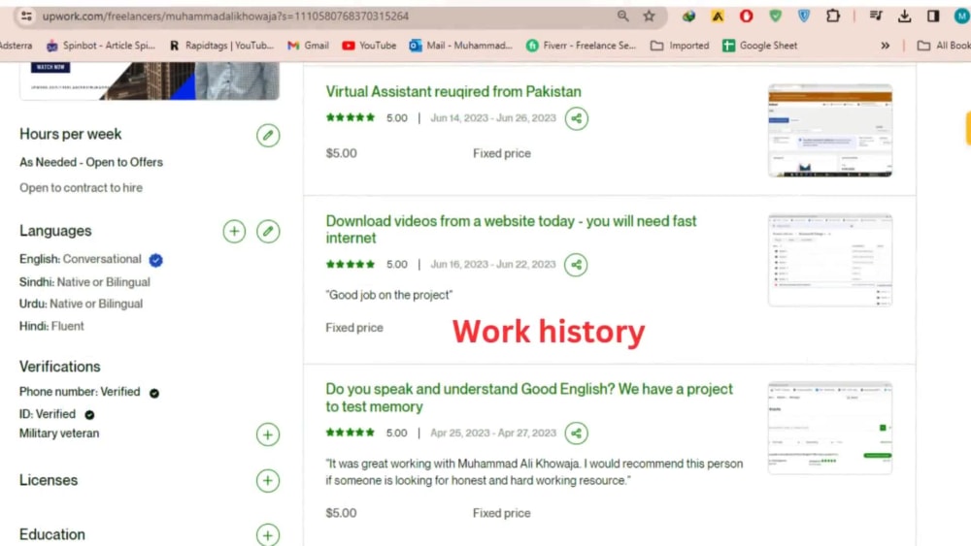This screenshot has height=546, width=971.
Task: Share the Download videos job review
Action: pos(576,265)
